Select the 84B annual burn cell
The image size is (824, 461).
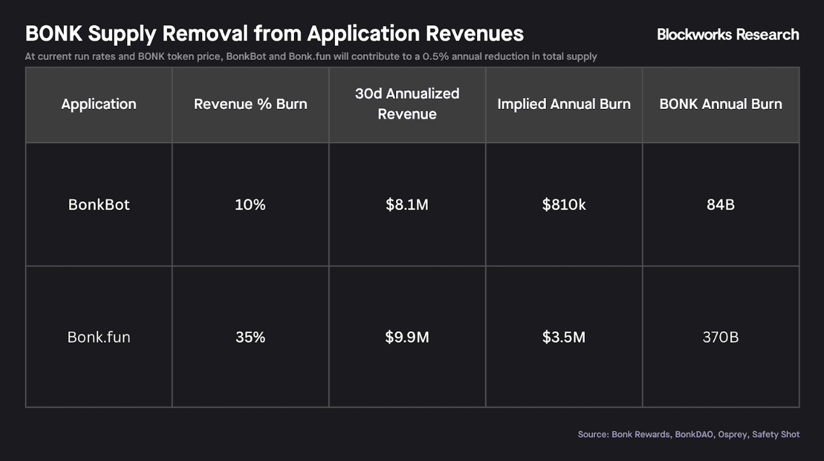[x=721, y=204]
